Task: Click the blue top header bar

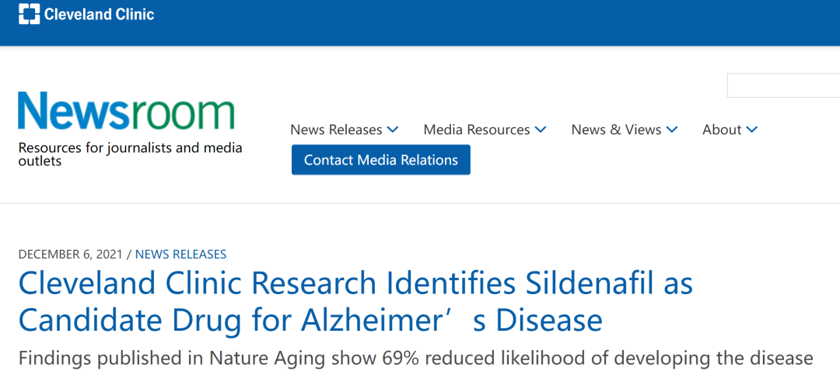Action: pos(420,23)
